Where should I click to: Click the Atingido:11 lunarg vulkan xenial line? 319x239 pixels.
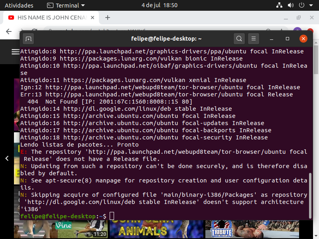(x=133, y=80)
